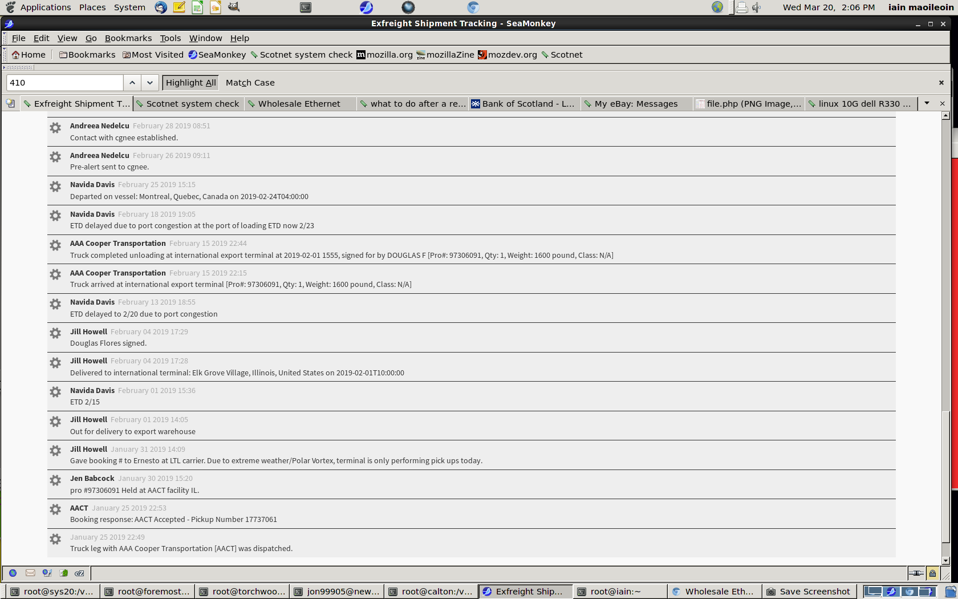Click the Home bookmark toolbar icon

pos(29,55)
